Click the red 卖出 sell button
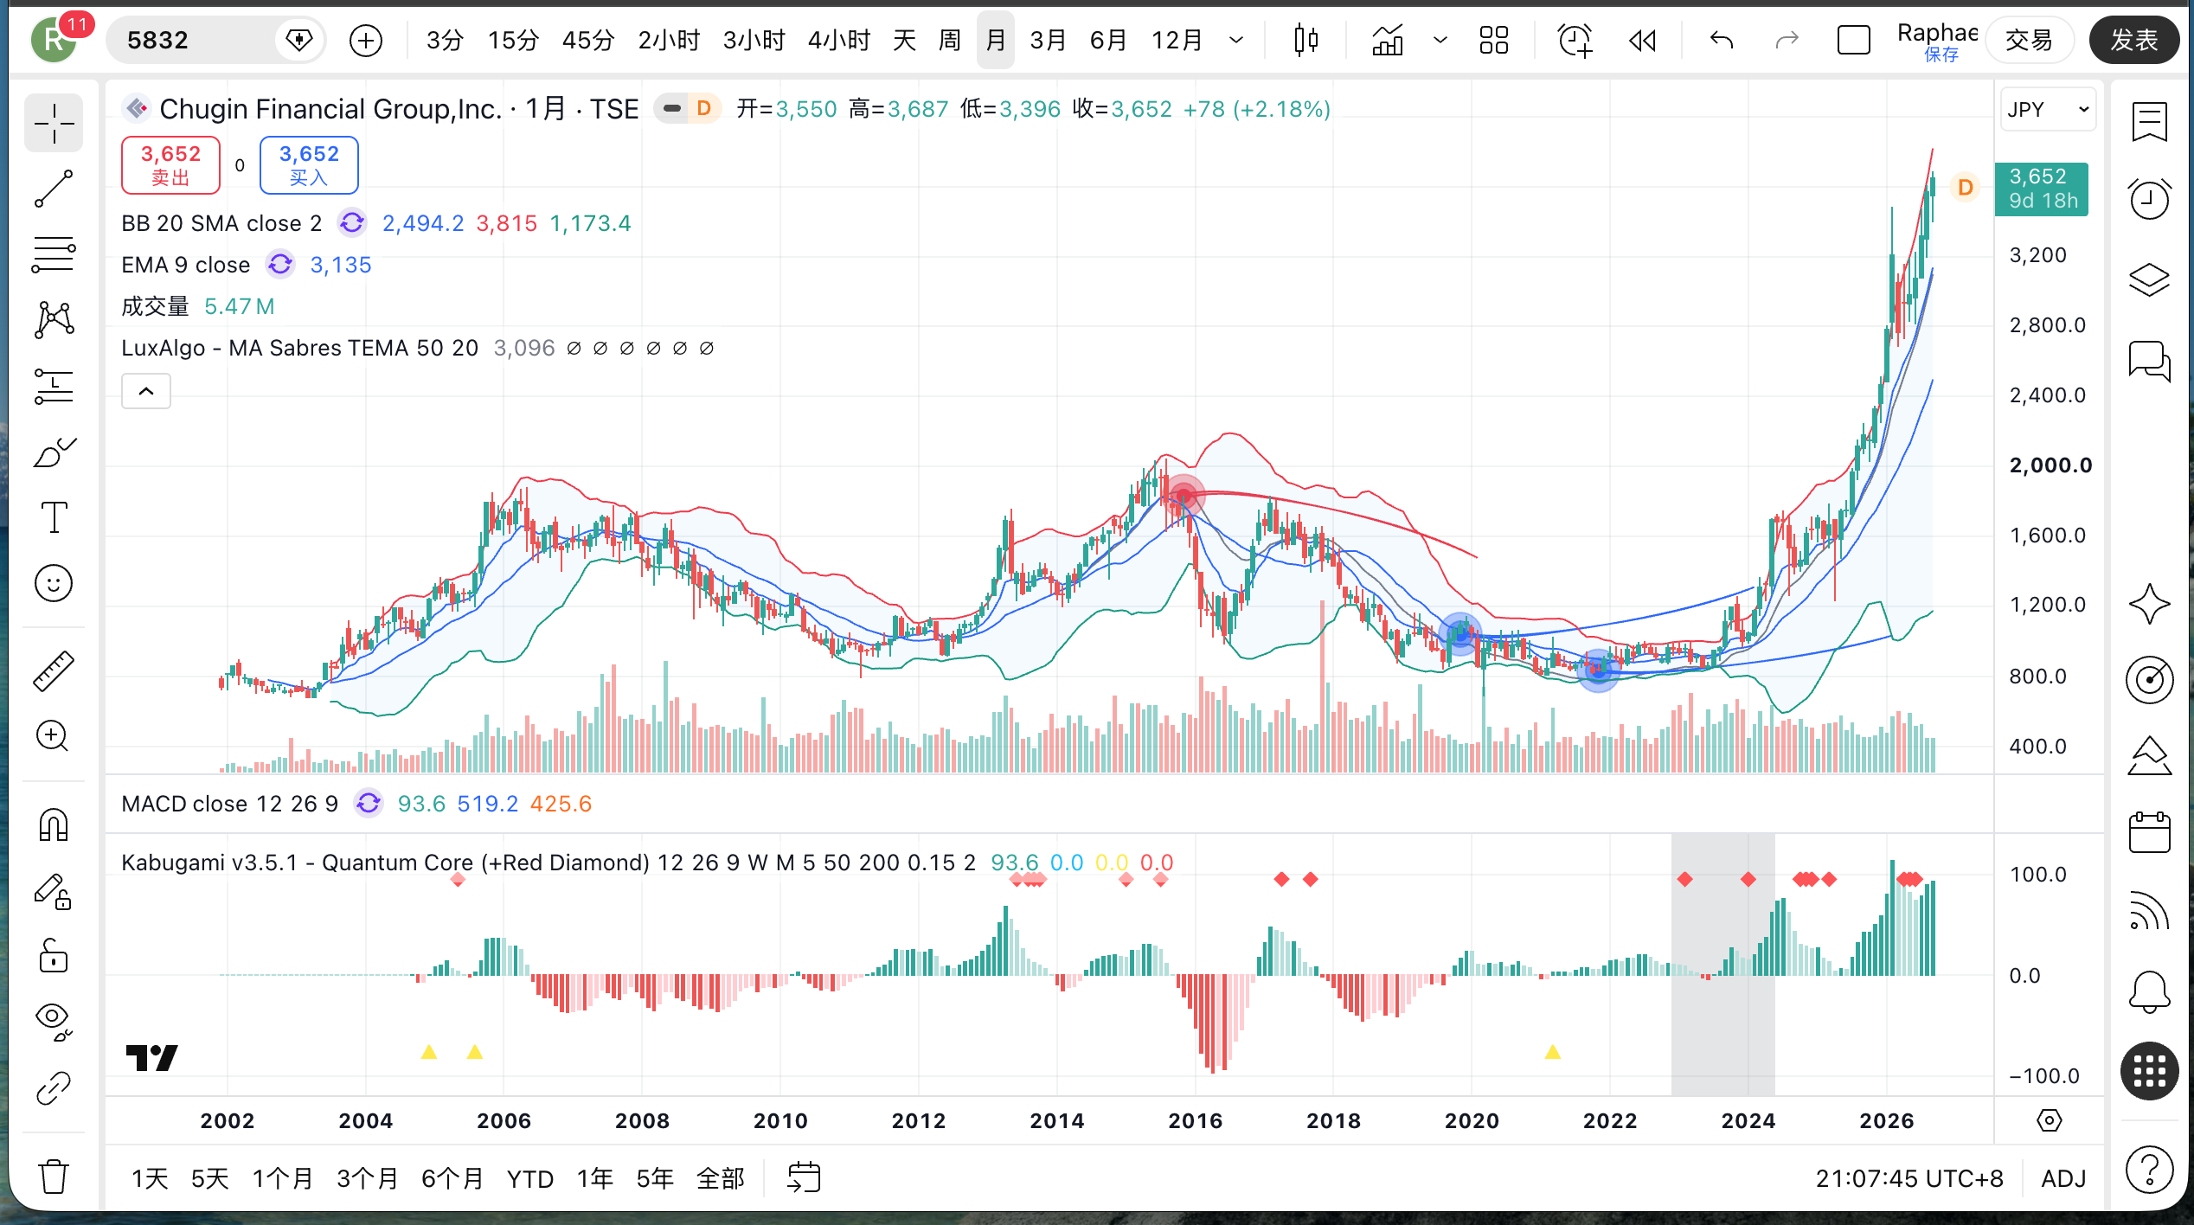 click(x=170, y=164)
